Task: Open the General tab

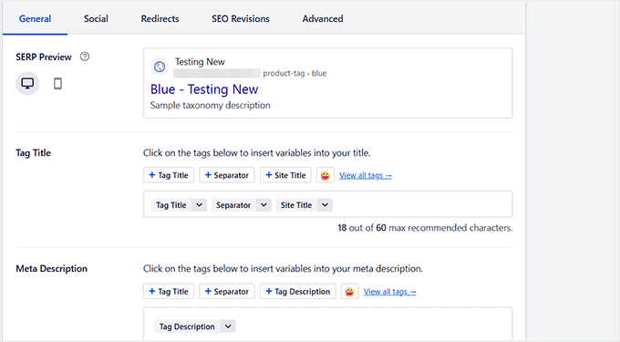Action: tap(35, 18)
